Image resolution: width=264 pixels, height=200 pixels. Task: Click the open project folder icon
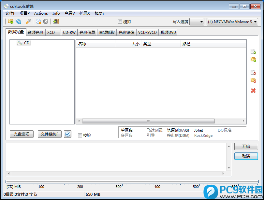10,21
